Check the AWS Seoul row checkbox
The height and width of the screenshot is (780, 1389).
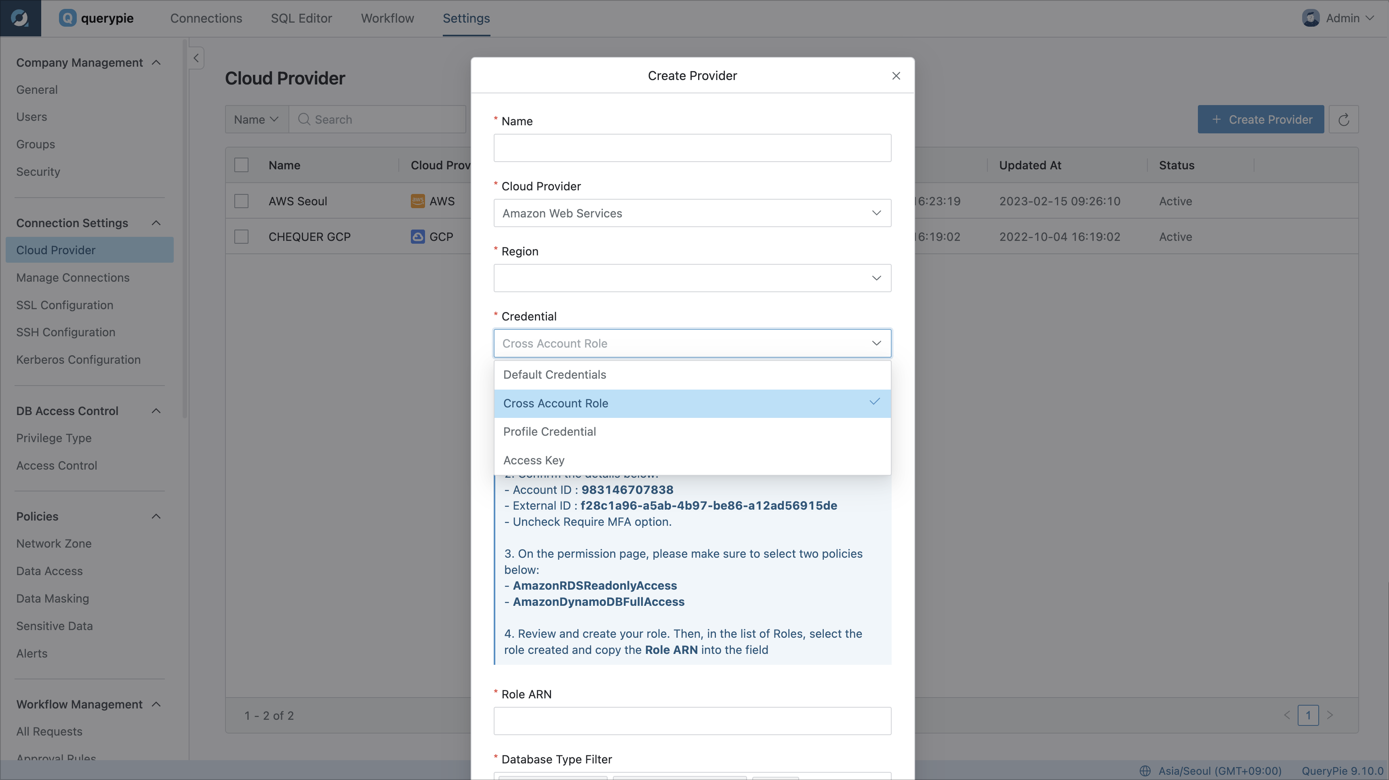pyautogui.click(x=242, y=201)
